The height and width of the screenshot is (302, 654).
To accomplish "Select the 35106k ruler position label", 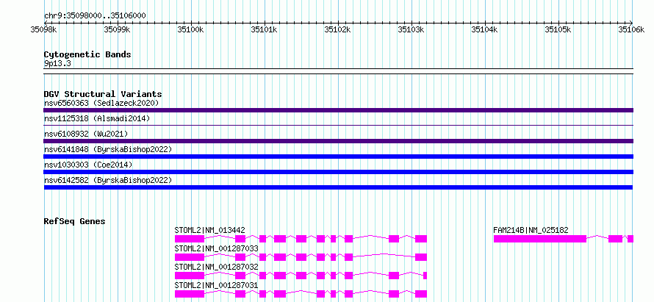I will pos(631,29).
